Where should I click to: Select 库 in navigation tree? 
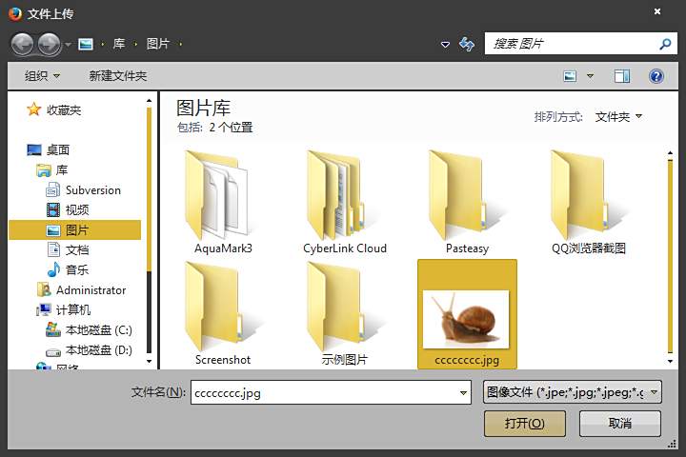62,170
